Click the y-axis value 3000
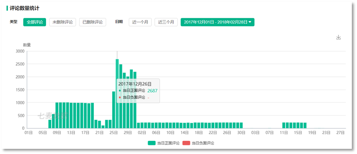This screenshot has width=357, height=154. [x=20, y=51]
